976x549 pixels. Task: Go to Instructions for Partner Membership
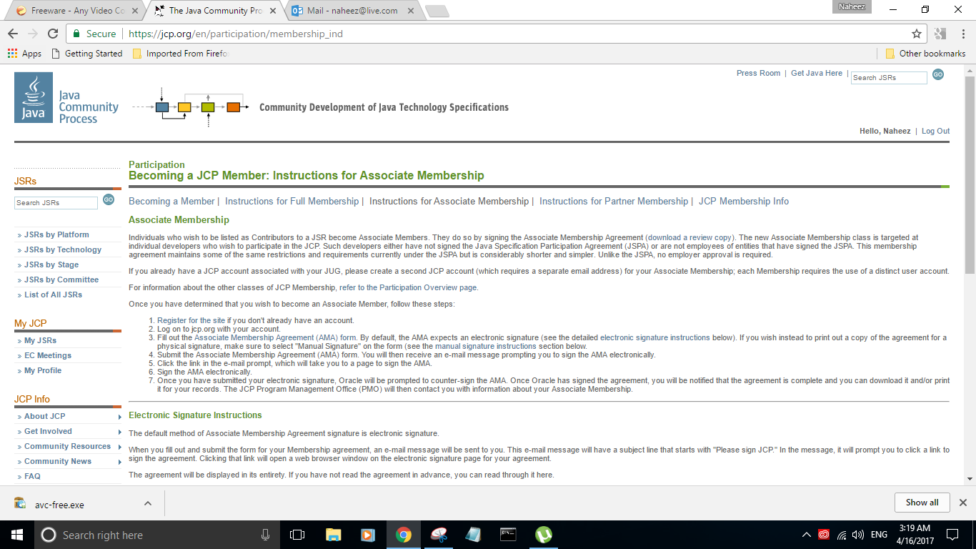pos(614,202)
